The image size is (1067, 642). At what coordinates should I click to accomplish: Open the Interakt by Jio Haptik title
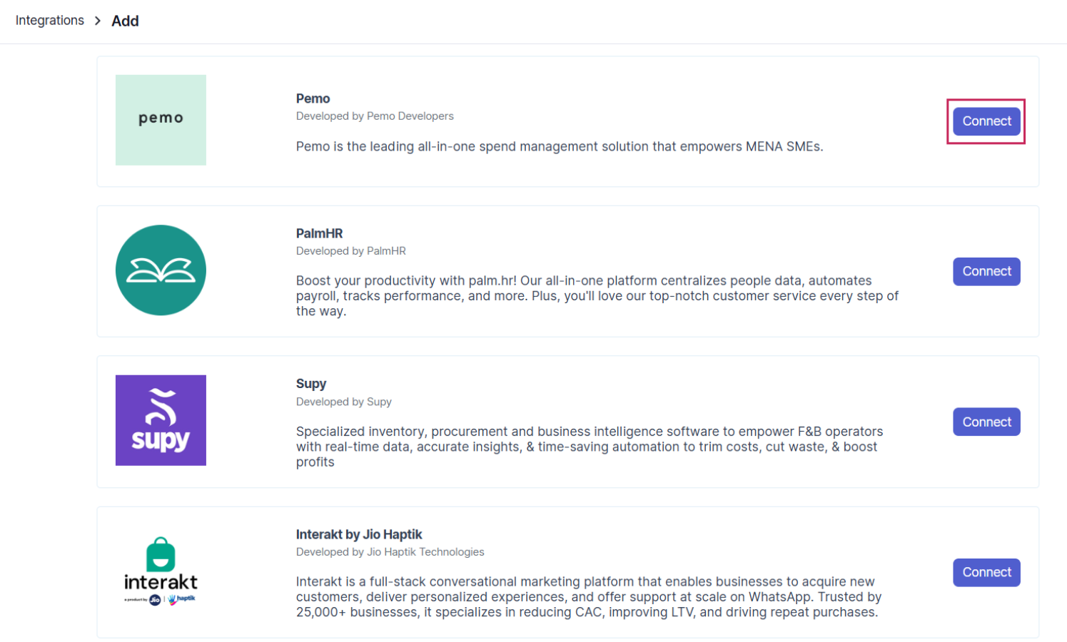coord(359,534)
